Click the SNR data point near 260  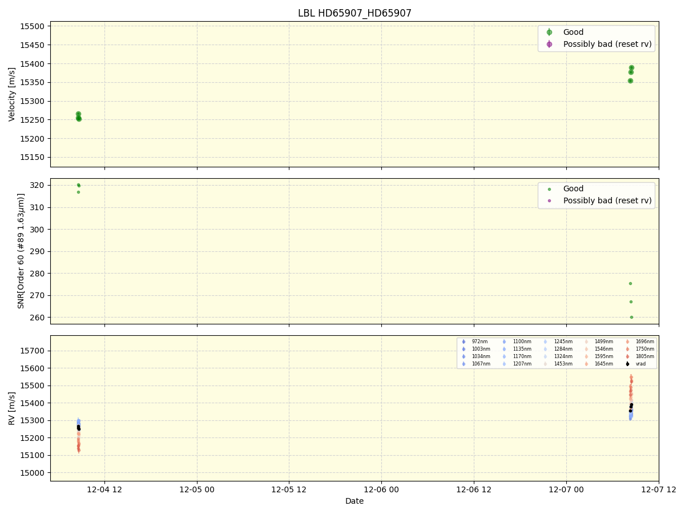pyautogui.click(x=631, y=317)
